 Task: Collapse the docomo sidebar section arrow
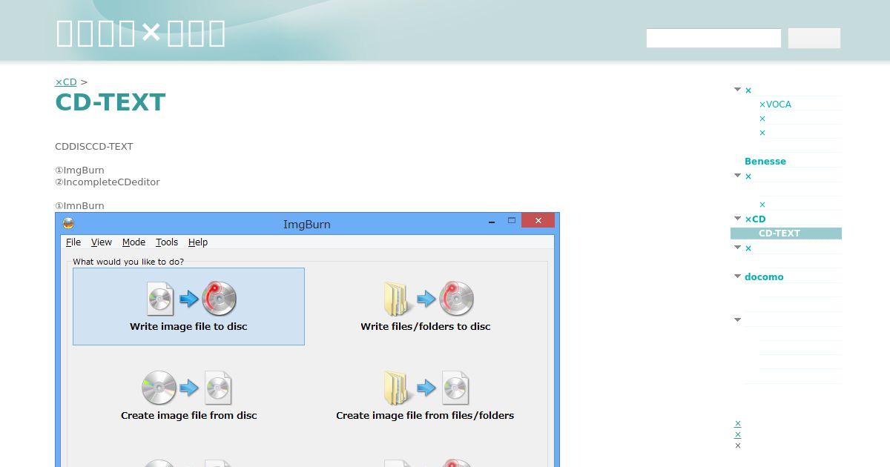(x=737, y=276)
